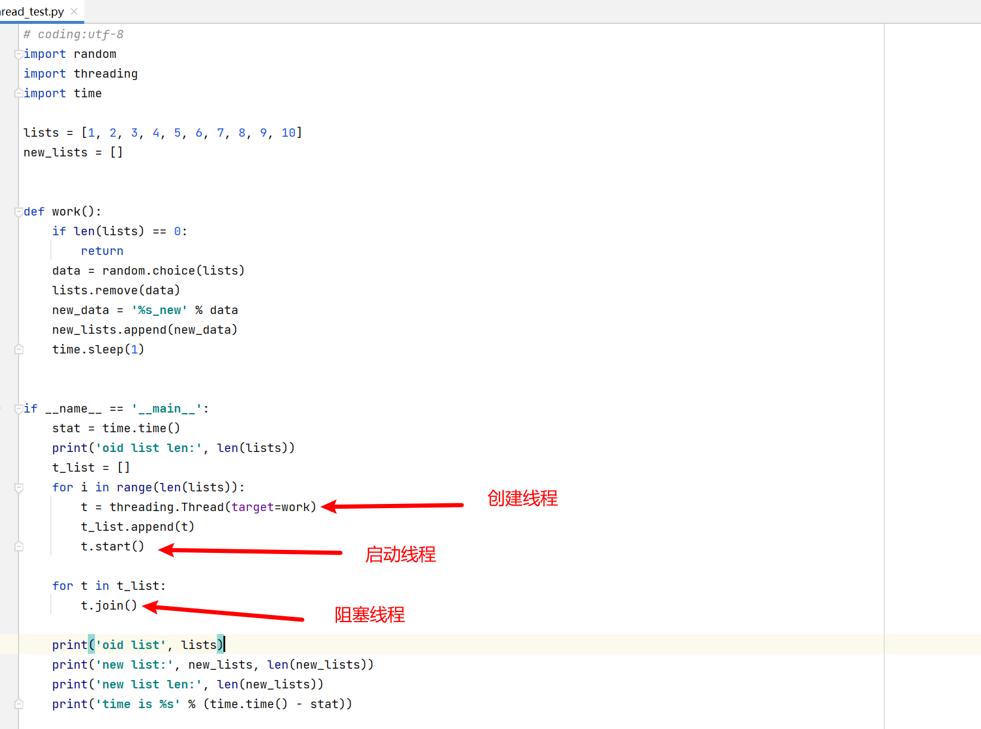The height and width of the screenshot is (729, 981).
Task: Collapse the def work() function fold
Action: coord(19,212)
